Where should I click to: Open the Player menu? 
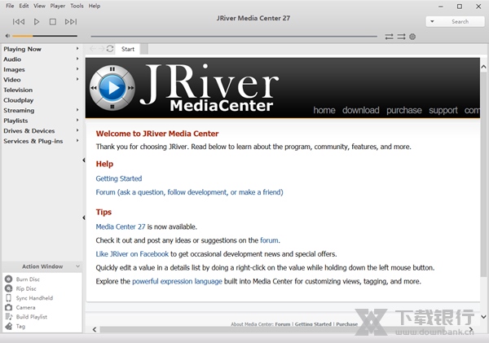[x=59, y=6]
